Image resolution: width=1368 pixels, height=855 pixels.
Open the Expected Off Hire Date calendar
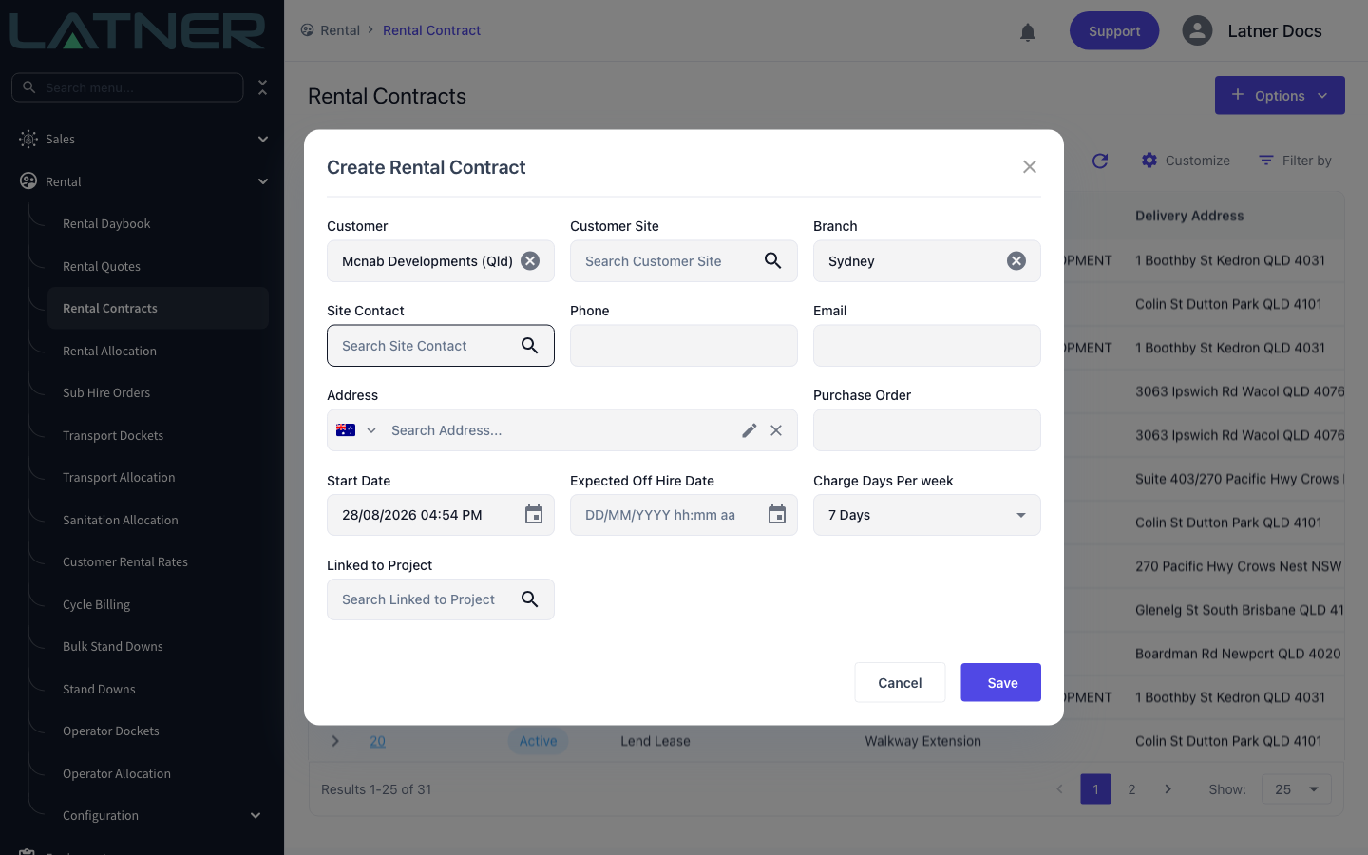777,515
